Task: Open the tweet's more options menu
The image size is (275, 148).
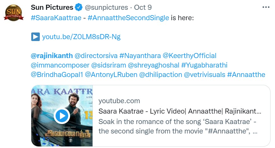Action: 266,7
